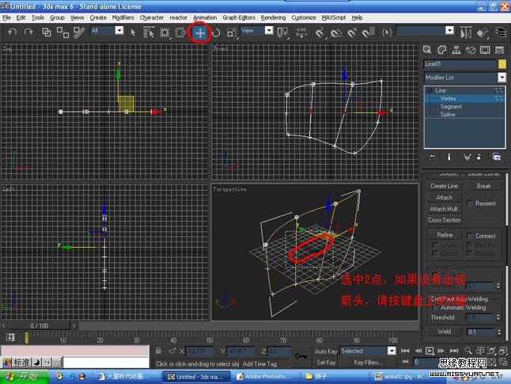Select the Spline sub-object level

(x=448, y=115)
